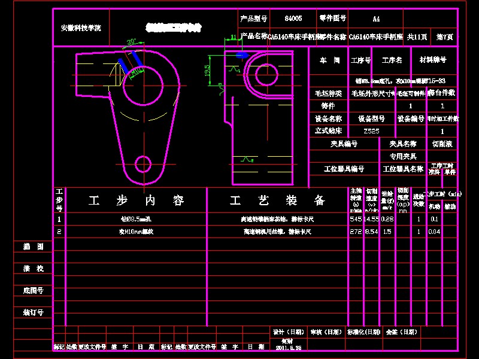The image size is (479, 359).
Task: Select step 2 content 攻M10mm螺纹
Action: [x=137, y=232]
